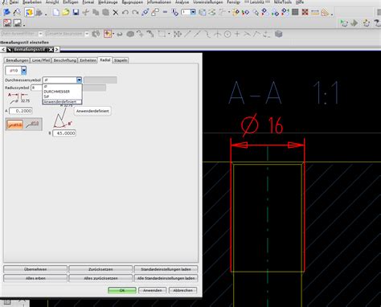381x307 pixels.
Task: Select the first orange dimension placement toggle
Action: click(15, 125)
